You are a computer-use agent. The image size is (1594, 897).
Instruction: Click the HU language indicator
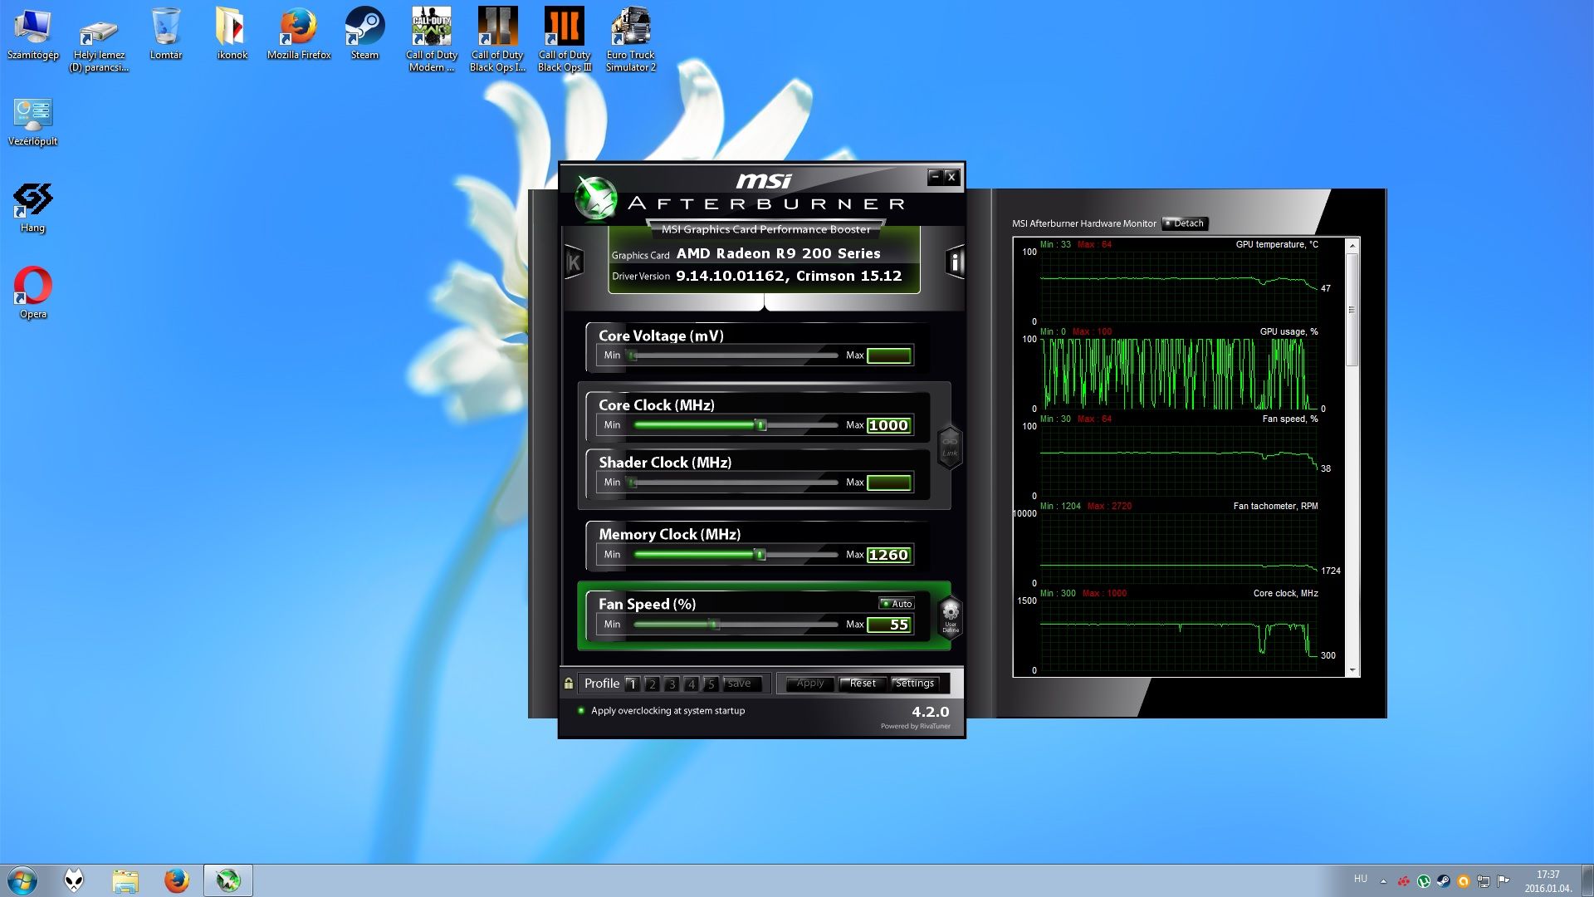[x=1360, y=879]
